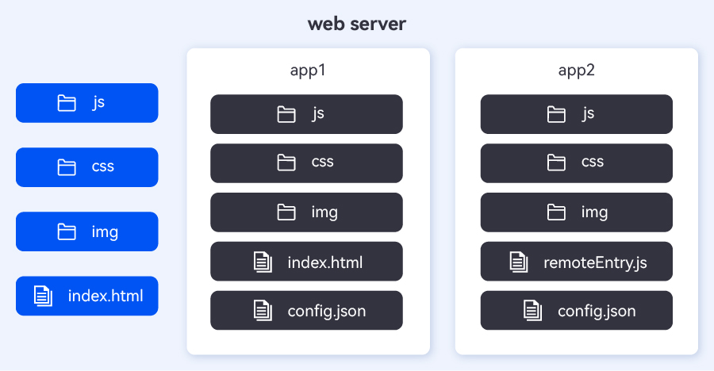
Task: Click the web server title
Action: pos(357,24)
